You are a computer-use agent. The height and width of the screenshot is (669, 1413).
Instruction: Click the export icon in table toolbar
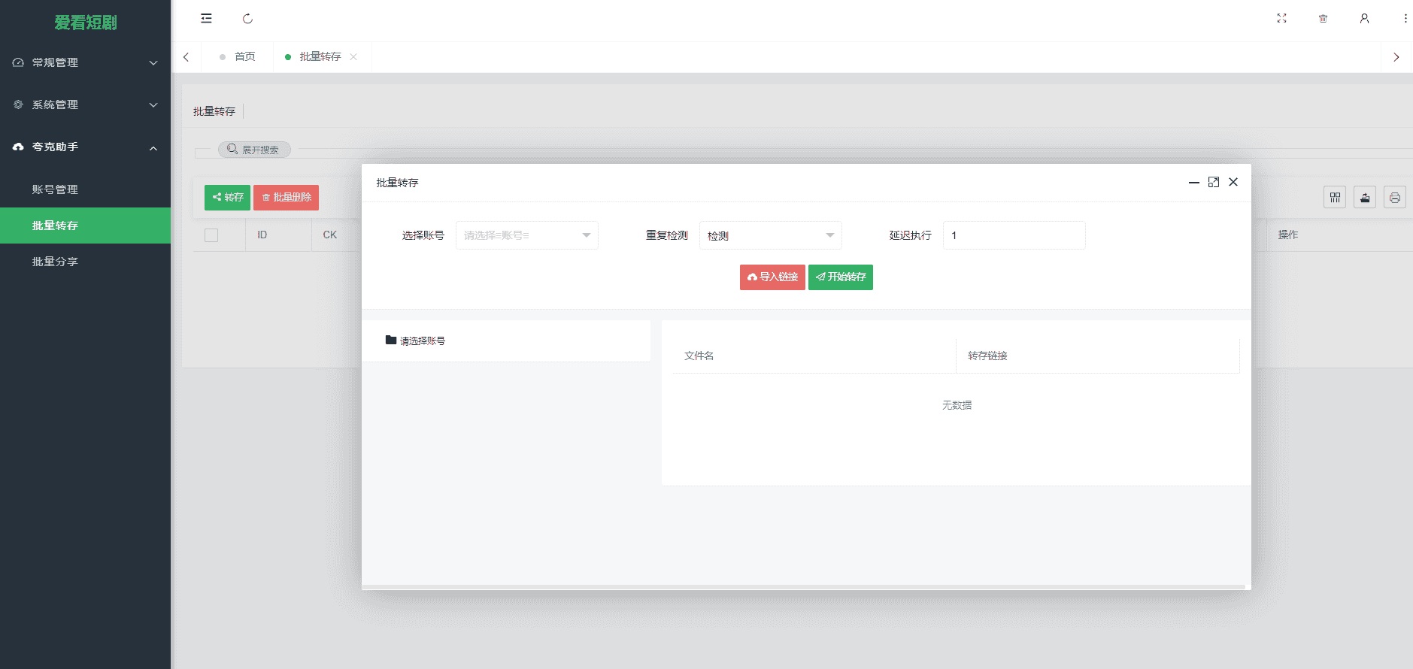click(1365, 197)
